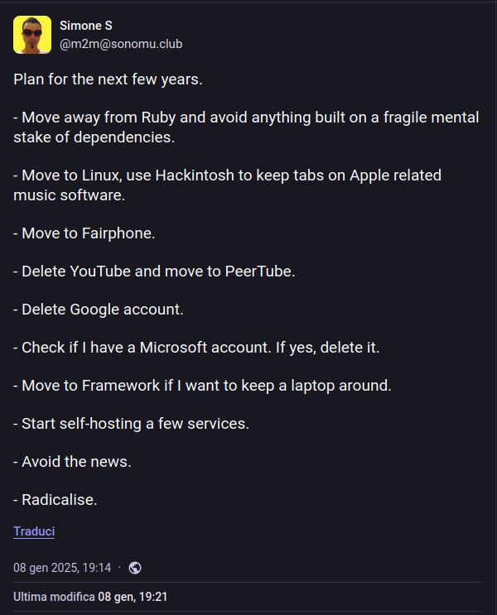Open the 08 gen 2025, 19:14 timestamp

coord(62,568)
